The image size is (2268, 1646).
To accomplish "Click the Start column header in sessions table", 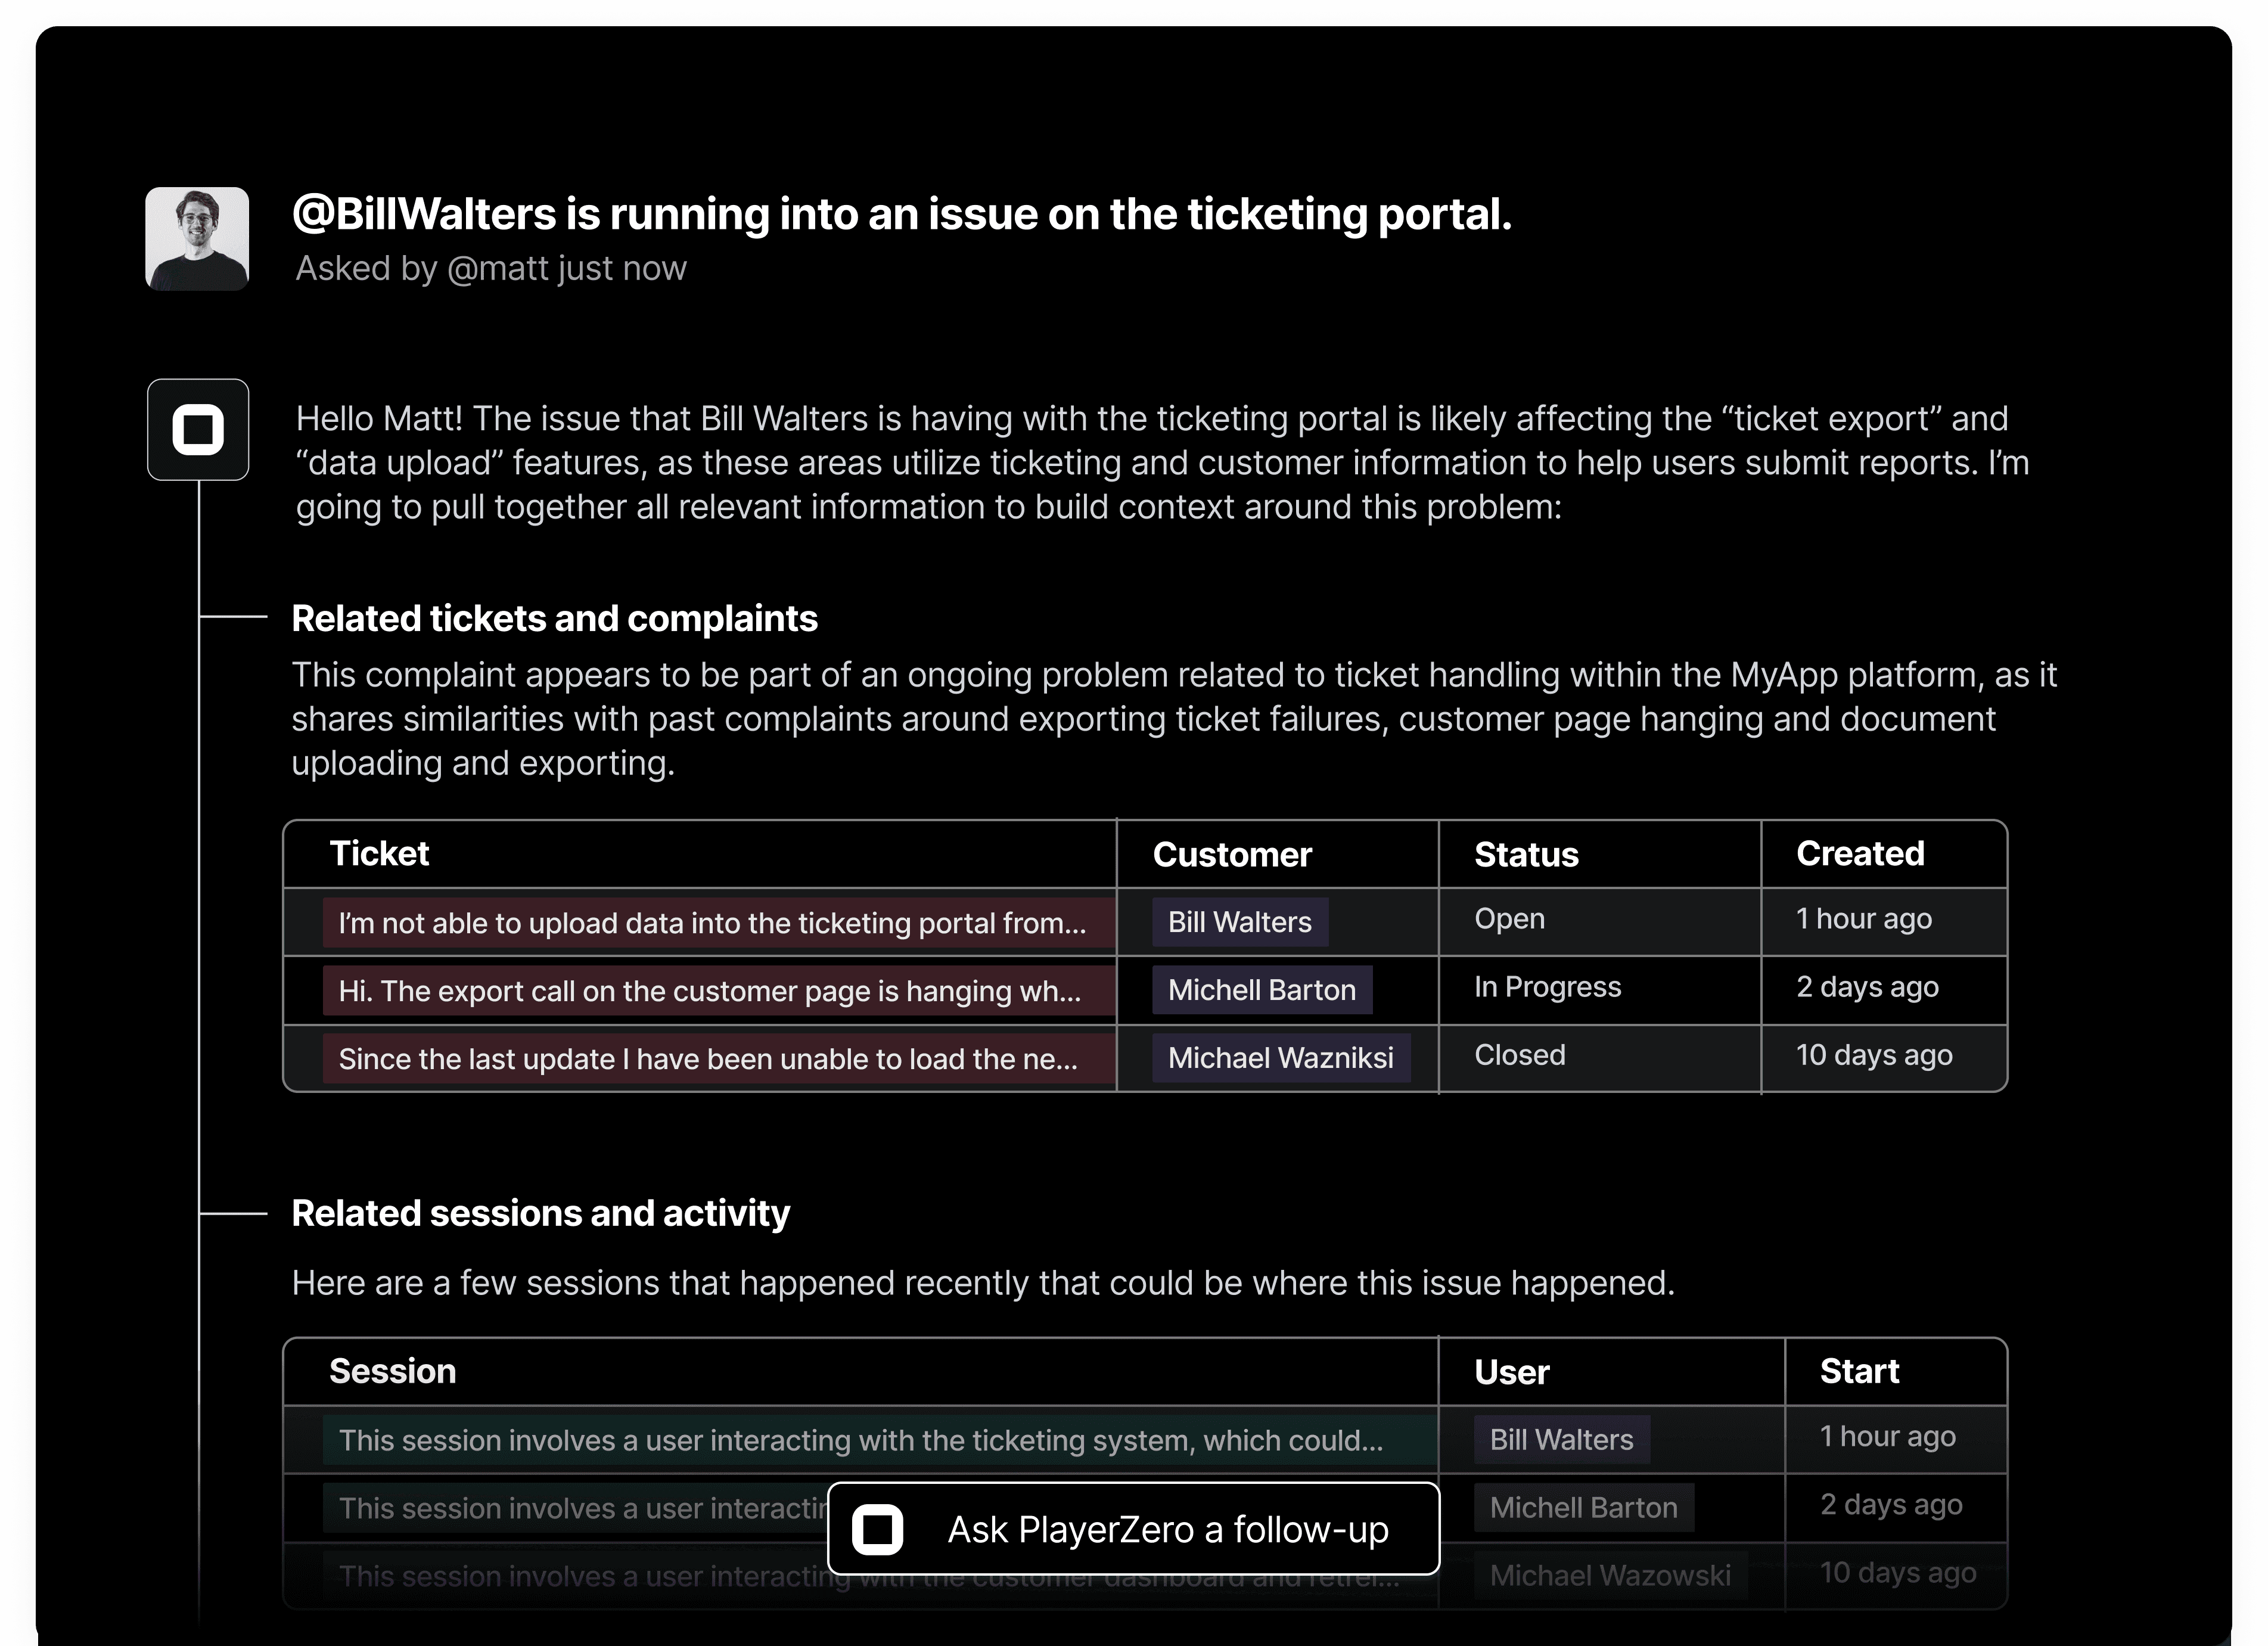I will (1859, 1371).
